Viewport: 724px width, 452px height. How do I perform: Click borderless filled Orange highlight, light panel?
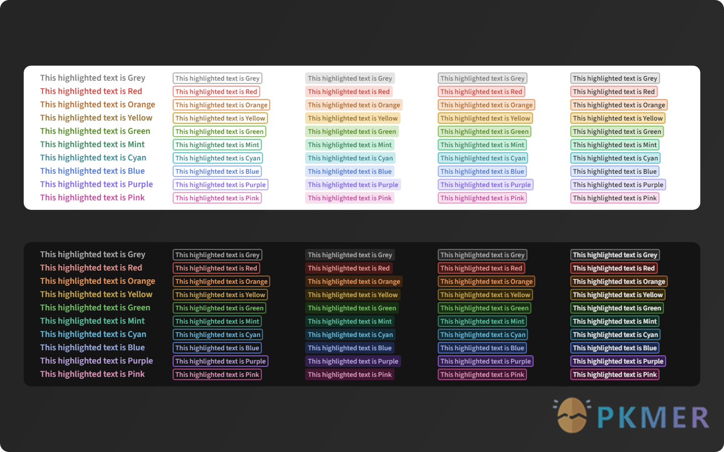tap(353, 105)
